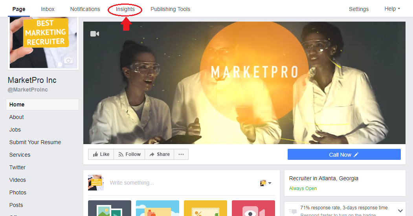Screen dimensions: 413x216
Task: Open the post-as identity dropdown
Action: [x=266, y=183]
